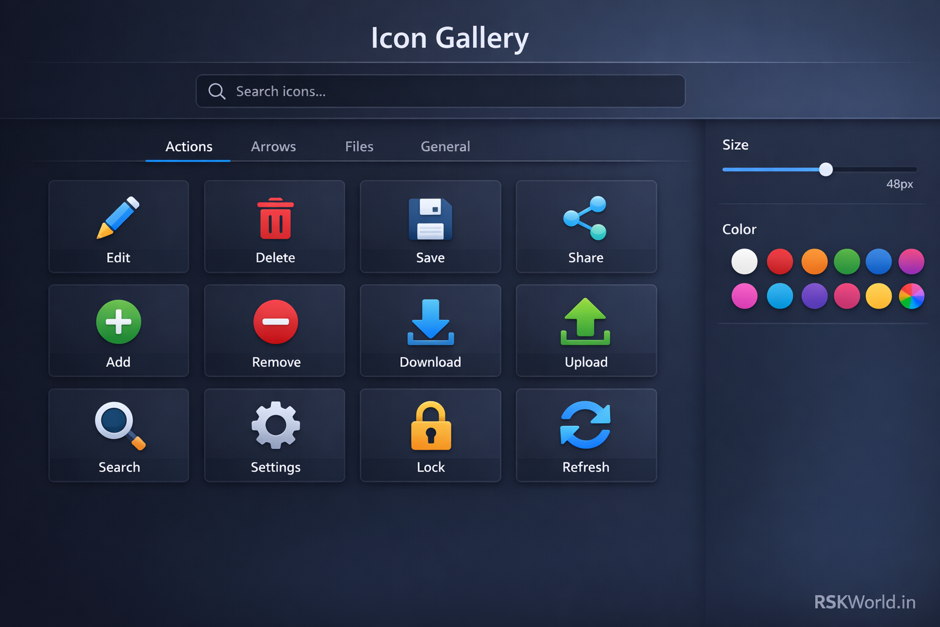Click the RSKWorld.in link
Image resolution: width=940 pixels, height=627 pixels.
[864, 602]
